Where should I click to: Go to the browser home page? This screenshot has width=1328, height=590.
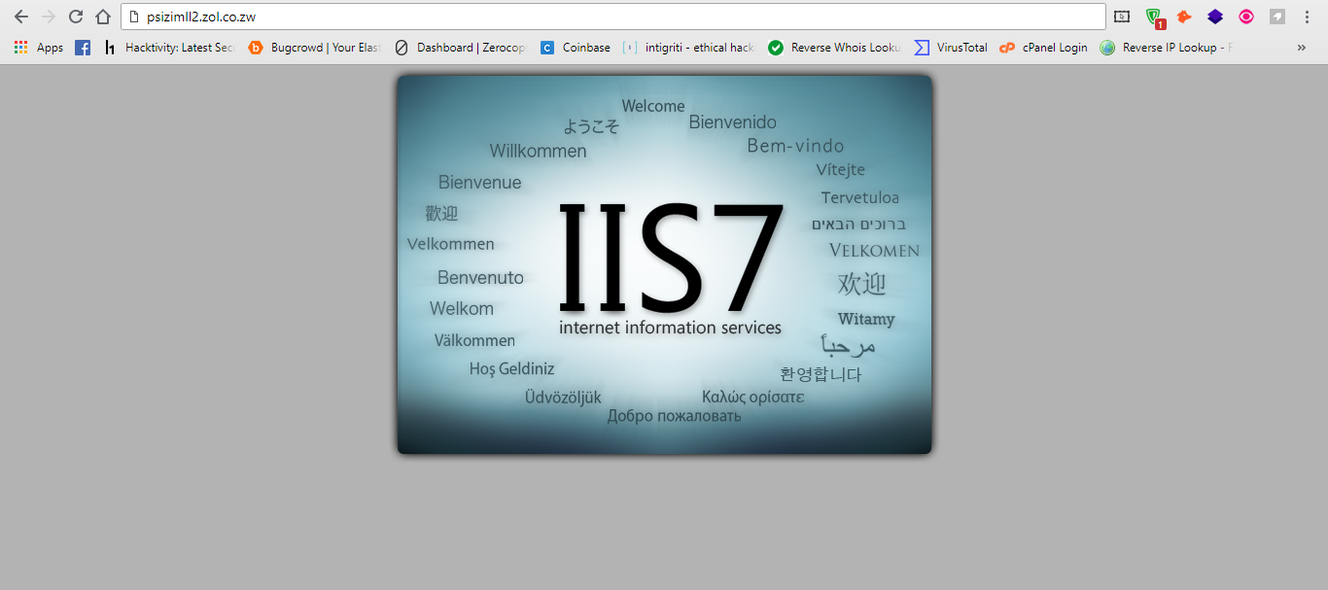[103, 17]
